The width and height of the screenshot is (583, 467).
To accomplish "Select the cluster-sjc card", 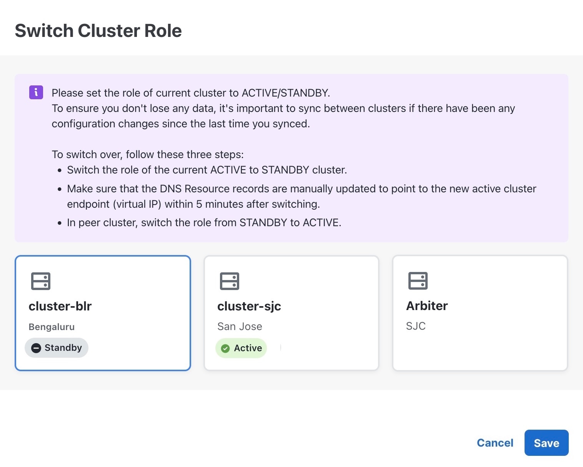I will click(x=291, y=313).
